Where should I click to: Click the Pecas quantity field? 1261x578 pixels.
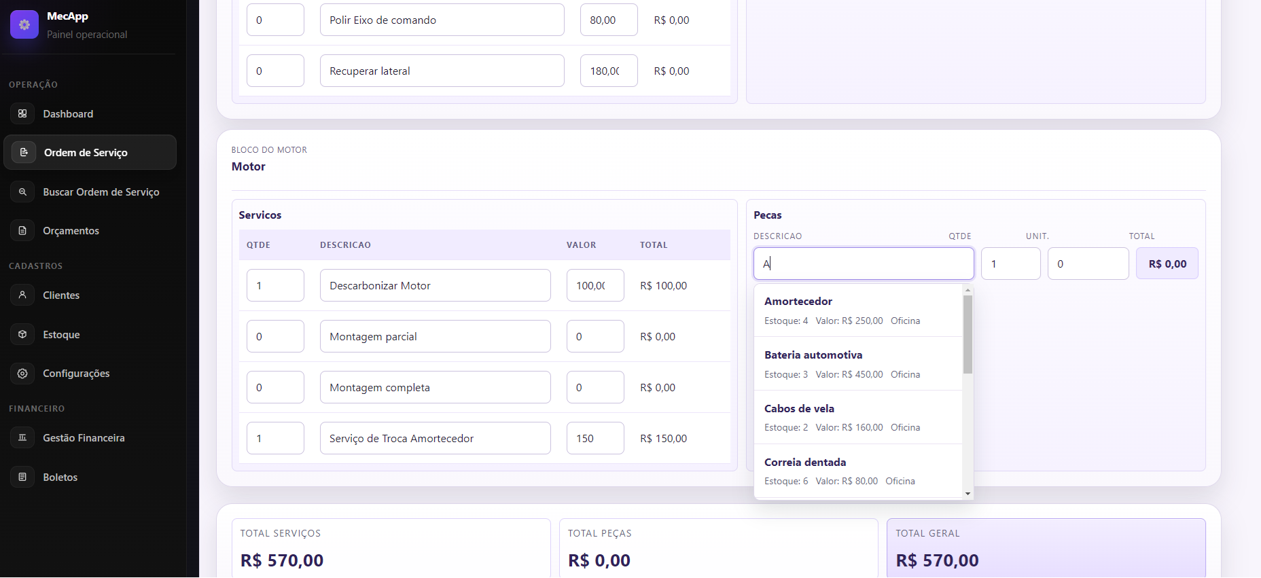[x=1010, y=264]
